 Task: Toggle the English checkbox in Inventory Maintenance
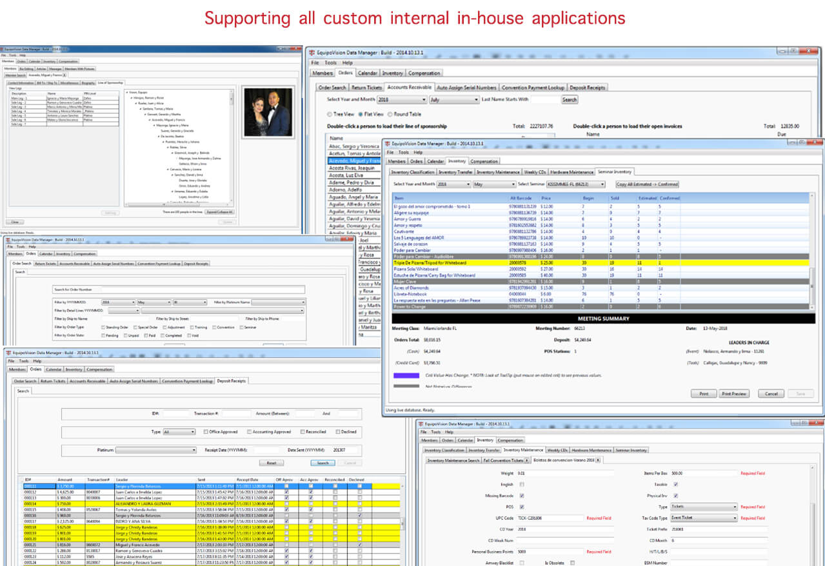click(522, 484)
